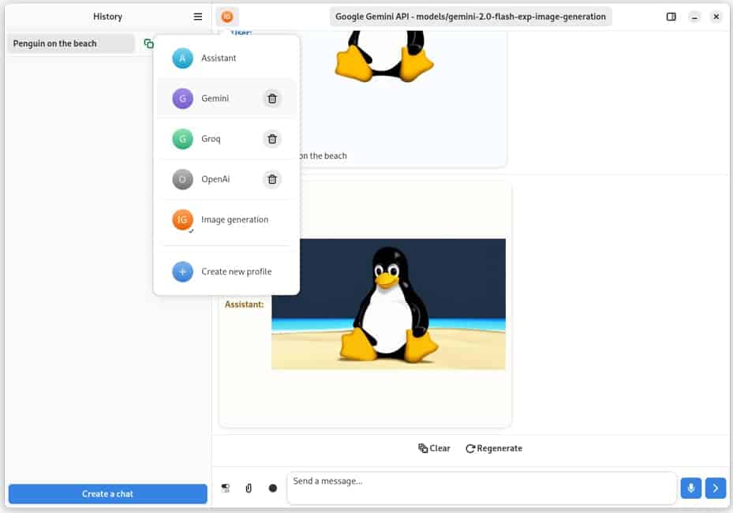
Task: Click the green Groq avatar
Action: pos(182,139)
